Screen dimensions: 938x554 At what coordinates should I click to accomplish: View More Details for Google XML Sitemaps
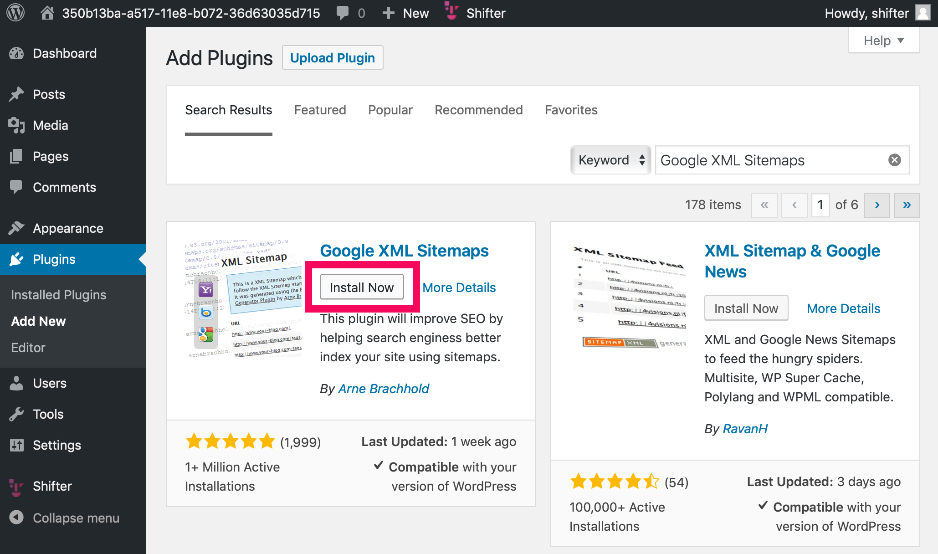tap(459, 287)
